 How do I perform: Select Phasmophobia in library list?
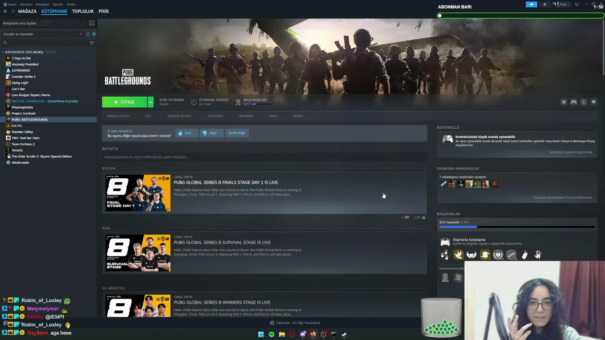coord(22,107)
